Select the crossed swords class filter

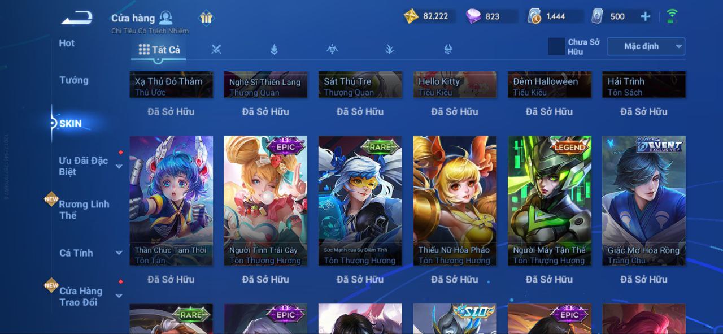coord(216,50)
